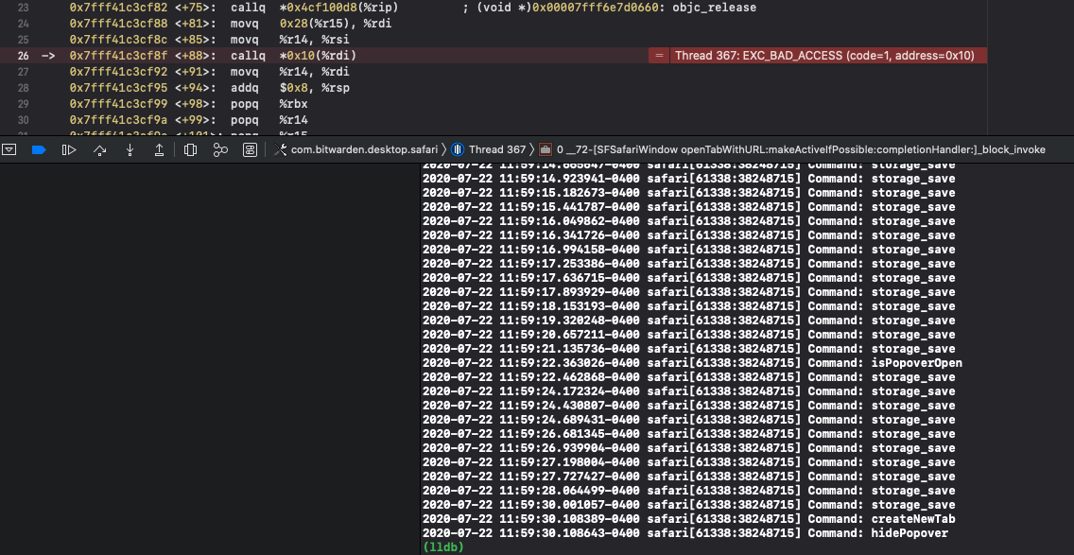
Task: Click the EXC_BAD_ACCESS error annotation banner
Action: [x=828, y=56]
